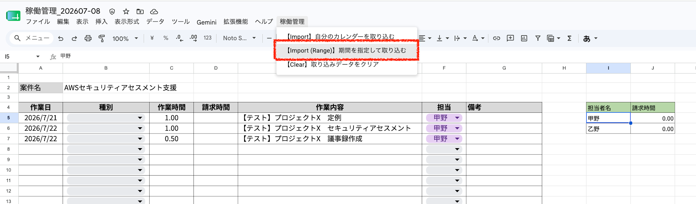Decrease font size with minus button
696x204 pixels.
pos(269,38)
